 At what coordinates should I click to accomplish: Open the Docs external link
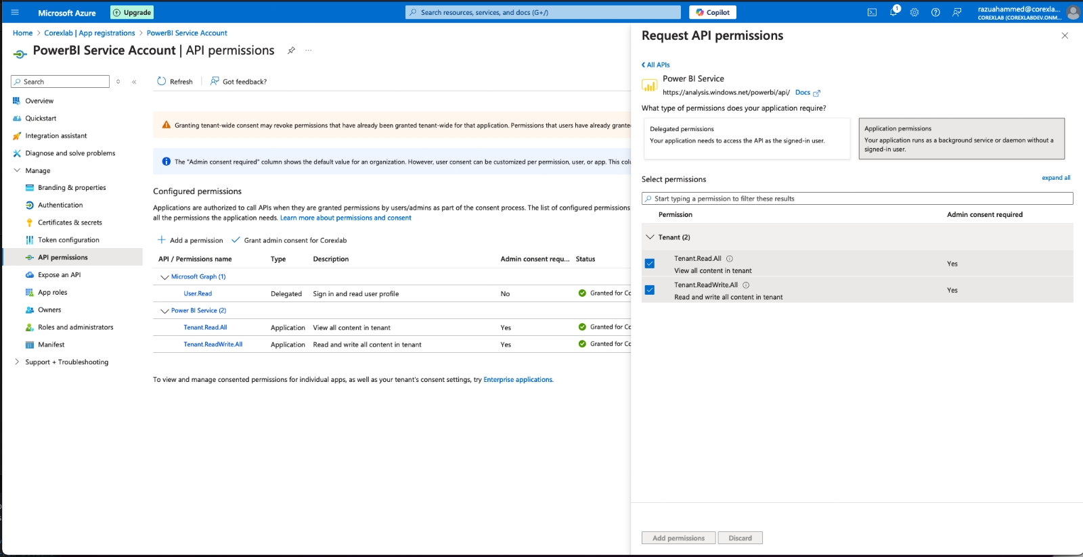tap(808, 93)
